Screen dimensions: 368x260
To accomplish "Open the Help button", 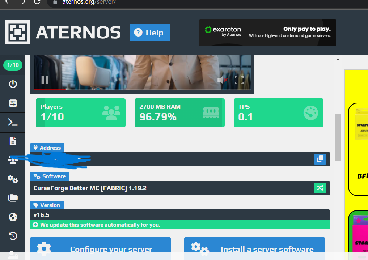I will (150, 33).
